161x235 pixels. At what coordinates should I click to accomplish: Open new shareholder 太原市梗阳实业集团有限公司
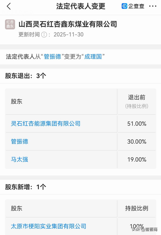(x=46, y=226)
